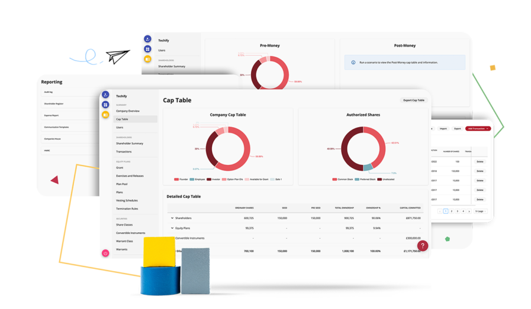The height and width of the screenshot is (309, 531).
Task: Toggle the Preferred Stock legend item
Action: point(365,179)
